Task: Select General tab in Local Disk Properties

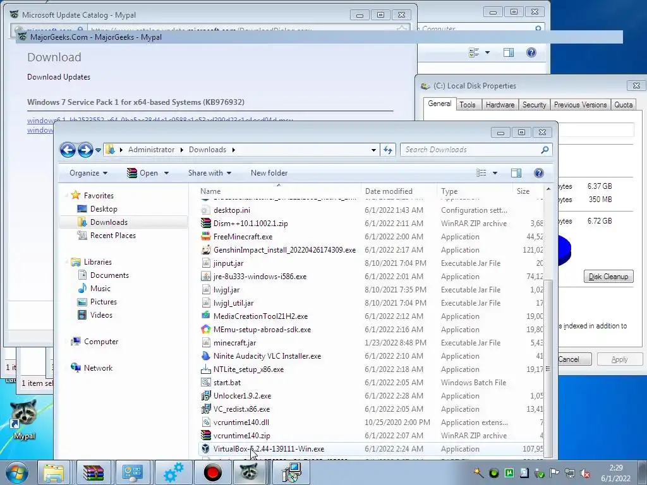Action: 440,104
